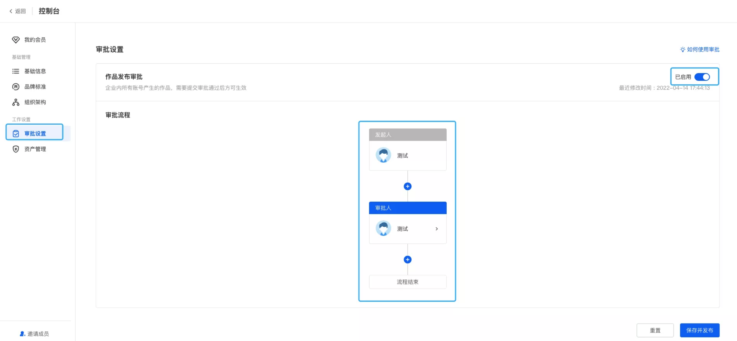The image size is (737, 341).
Task: Click the plus icon below 发起人 card
Action: tap(407, 186)
